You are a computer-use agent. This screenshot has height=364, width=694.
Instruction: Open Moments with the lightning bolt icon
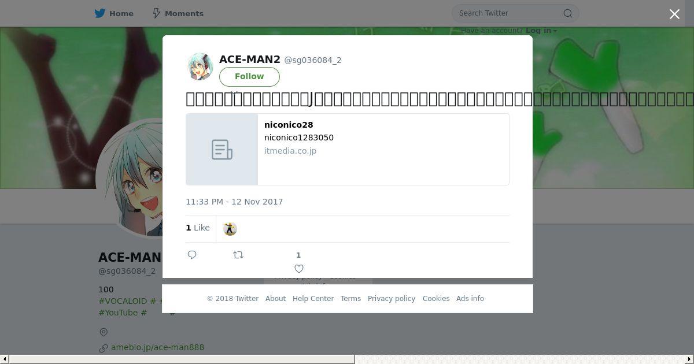(157, 13)
